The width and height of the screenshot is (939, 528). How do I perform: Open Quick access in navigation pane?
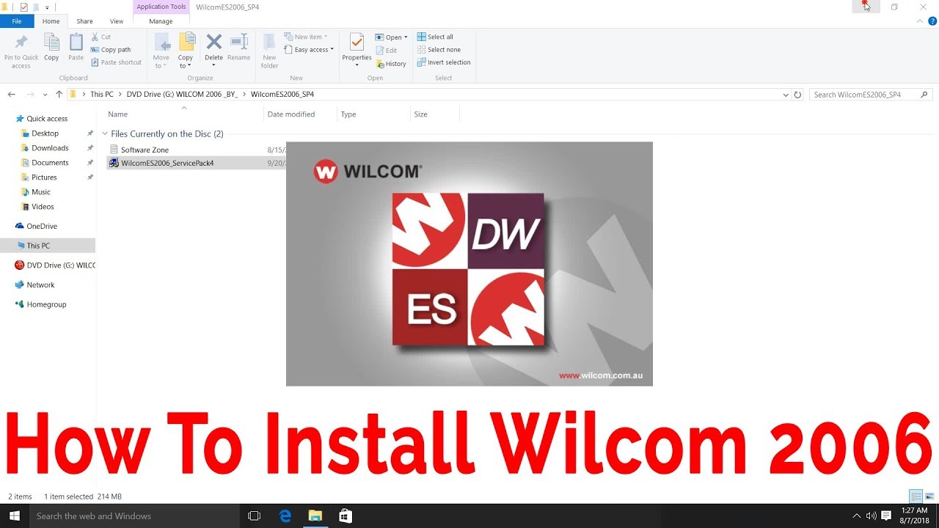click(47, 119)
